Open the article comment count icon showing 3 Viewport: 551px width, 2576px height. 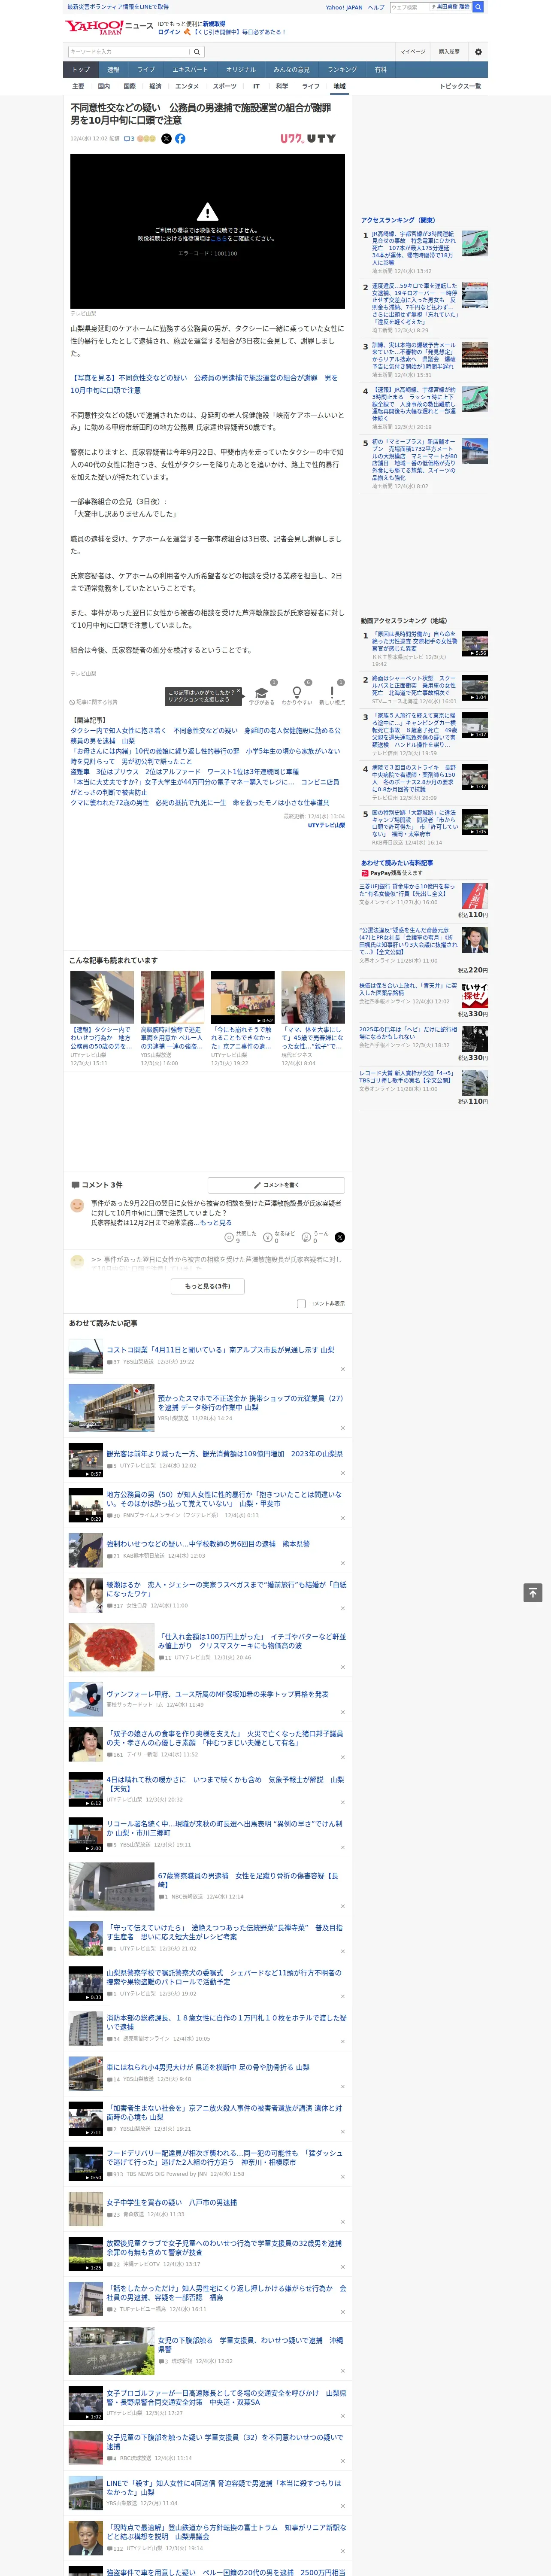click(129, 139)
